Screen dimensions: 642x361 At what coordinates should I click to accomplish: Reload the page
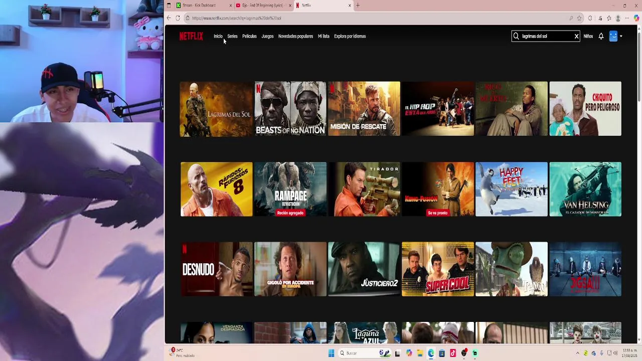tap(178, 18)
